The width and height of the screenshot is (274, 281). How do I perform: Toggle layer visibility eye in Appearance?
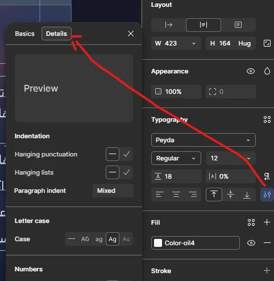[251, 71]
